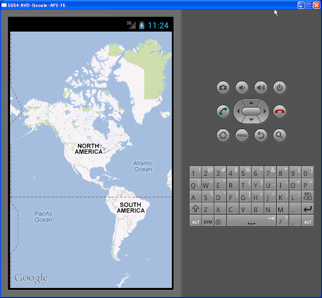Click the DEL key on the keyboard
The image size is (322, 298).
coord(307,196)
